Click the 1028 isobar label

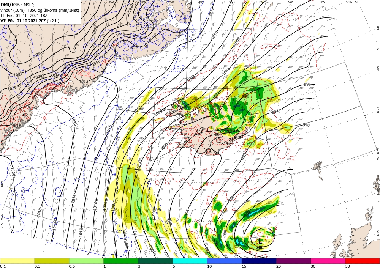pos(18,74)
